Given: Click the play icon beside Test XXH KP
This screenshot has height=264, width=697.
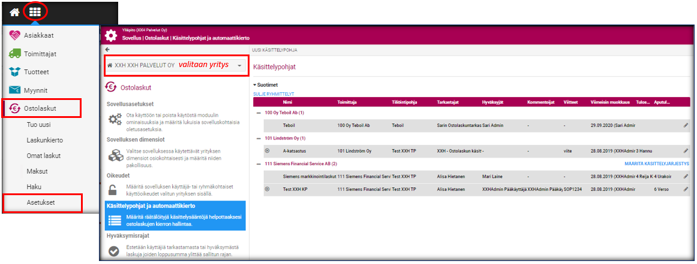Looking at the screenshot, I should (267, 189).
